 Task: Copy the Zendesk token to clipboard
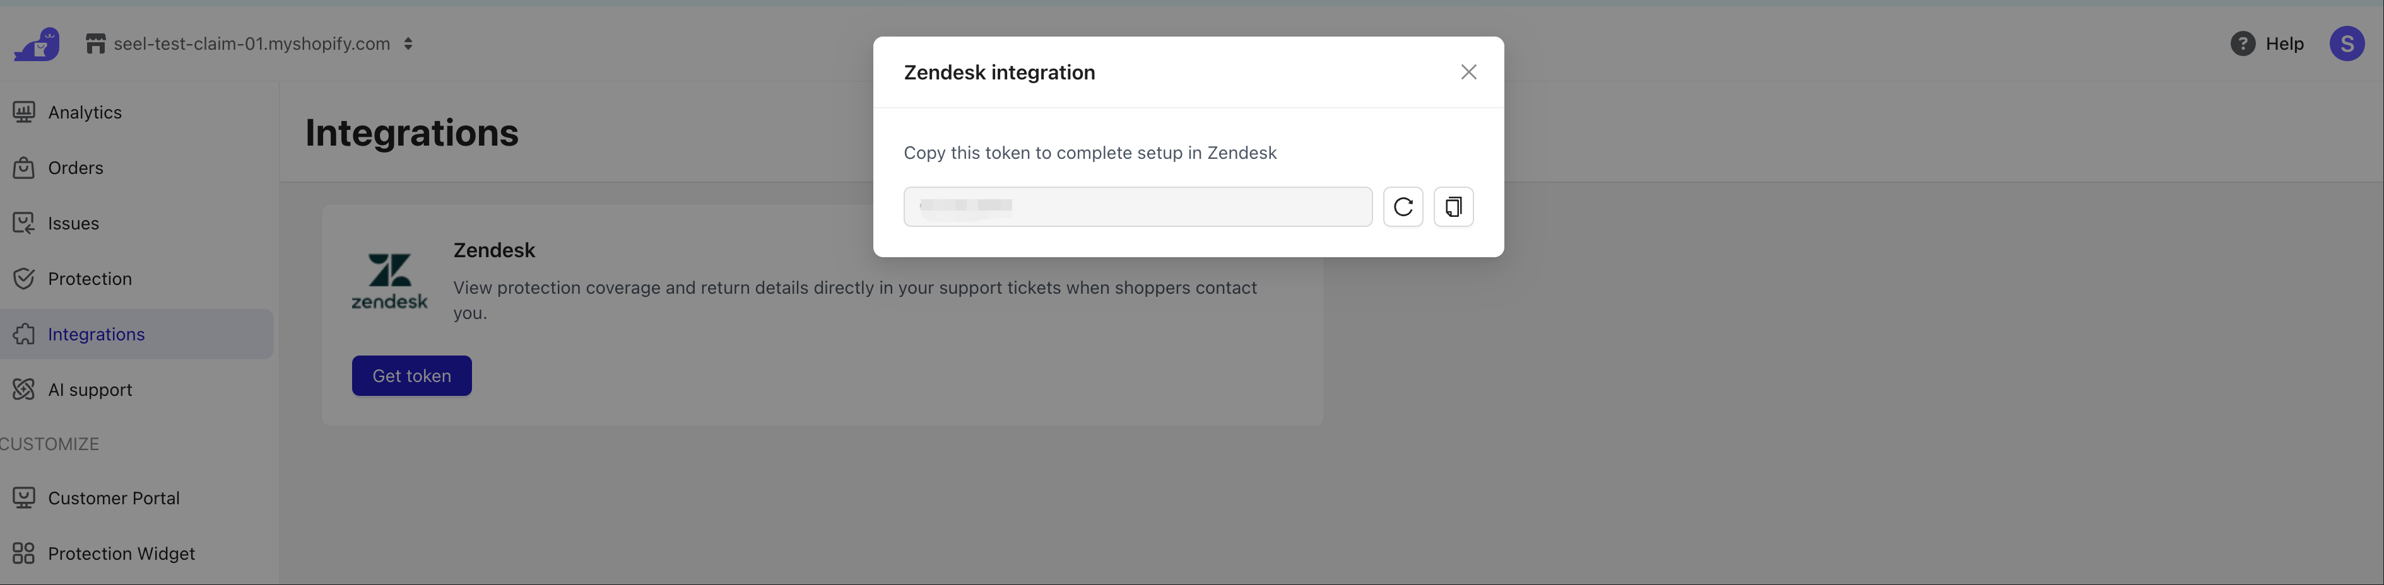click(1453, 206)
